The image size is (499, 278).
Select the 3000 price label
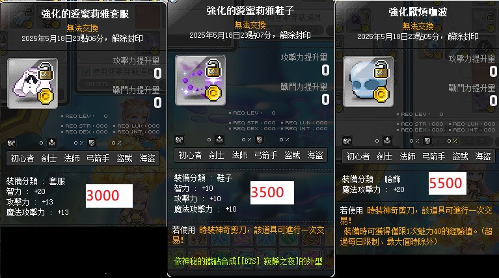pyautogui.click(x=109, y=195)
